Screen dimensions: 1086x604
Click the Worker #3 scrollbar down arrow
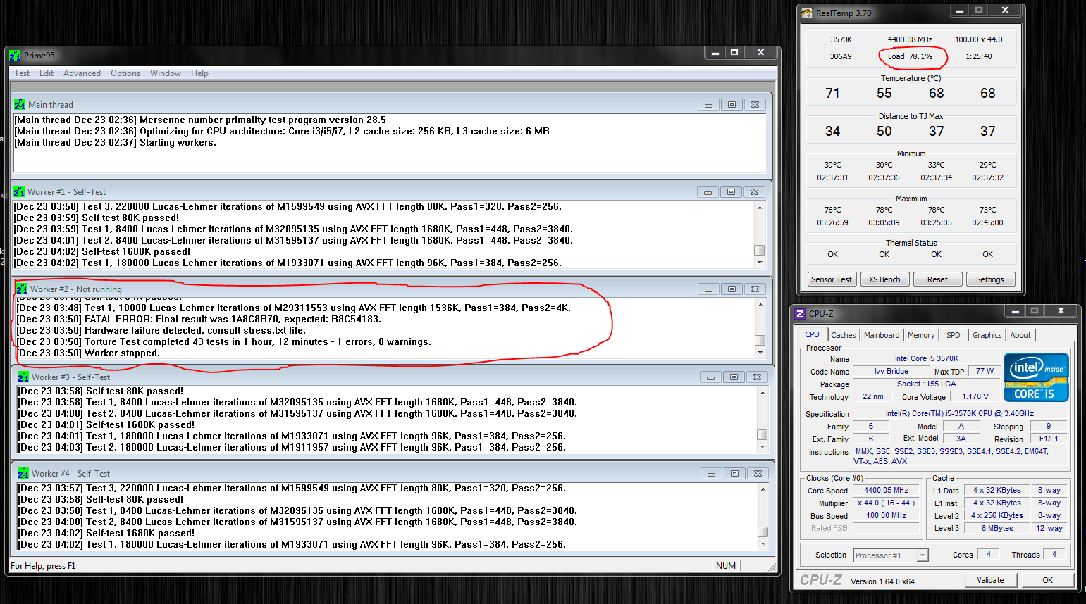762,447
